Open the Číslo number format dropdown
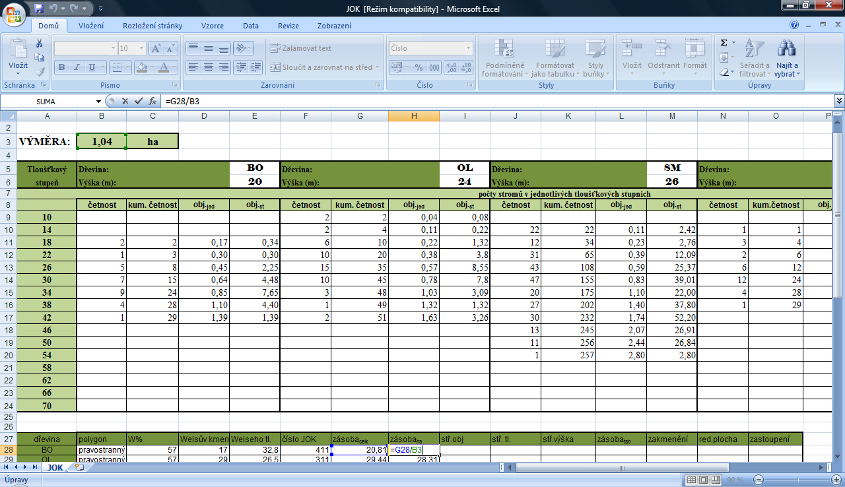This screenshot has width=845, height=487. tap(469, 48)
